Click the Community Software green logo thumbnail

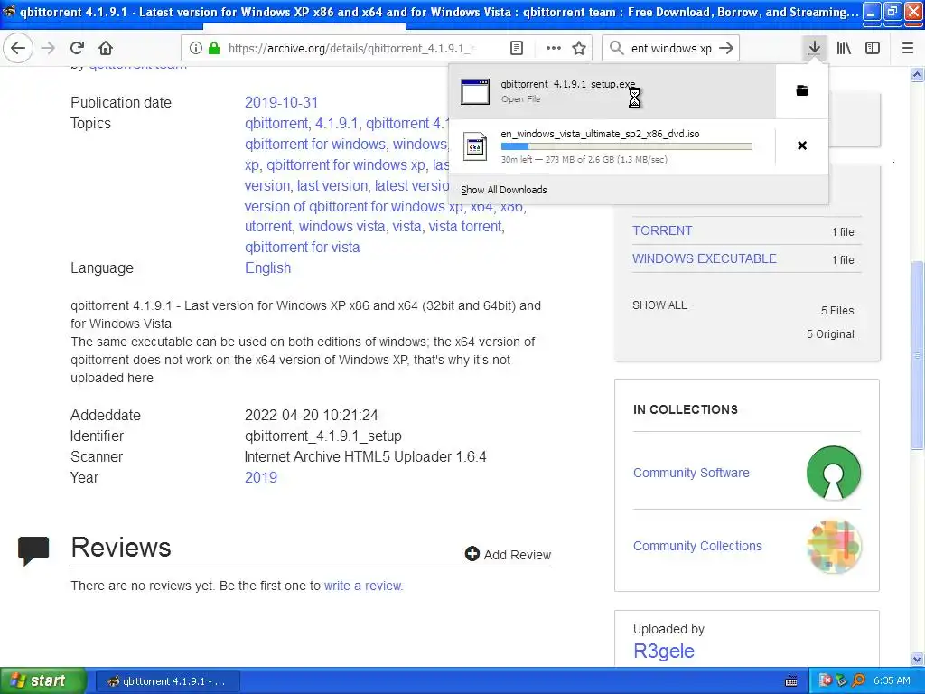point(834,473)
